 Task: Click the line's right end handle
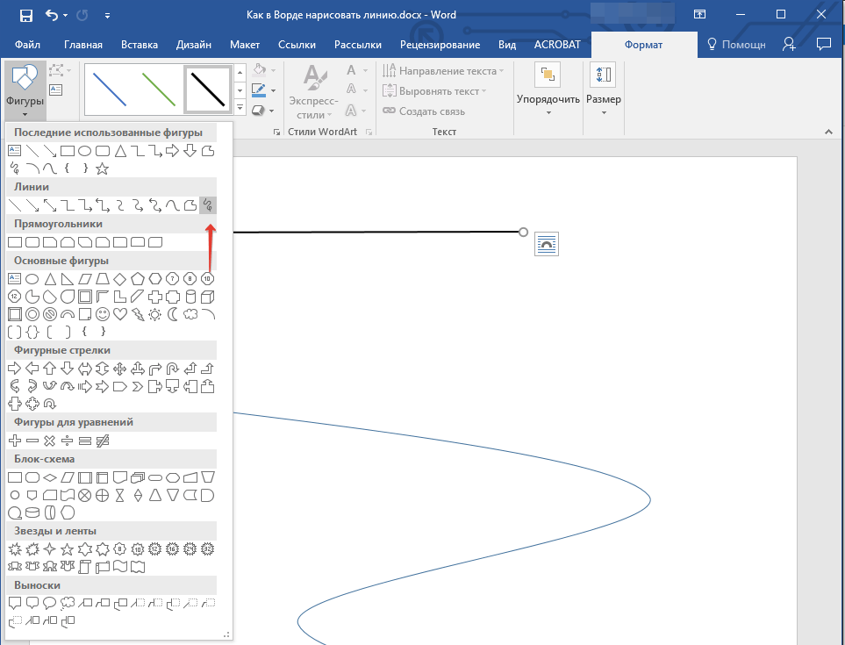coord(523,233)
